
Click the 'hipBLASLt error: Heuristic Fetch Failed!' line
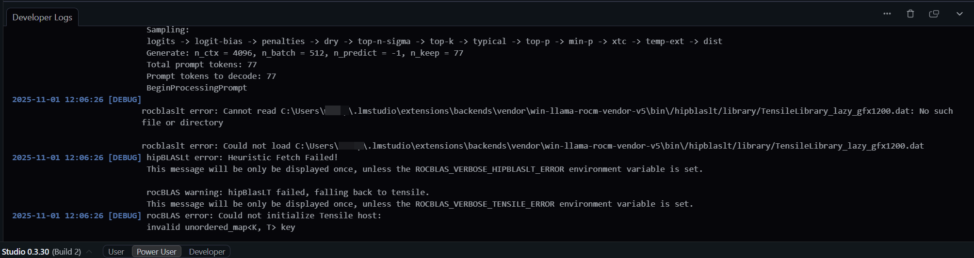point(242,158)
